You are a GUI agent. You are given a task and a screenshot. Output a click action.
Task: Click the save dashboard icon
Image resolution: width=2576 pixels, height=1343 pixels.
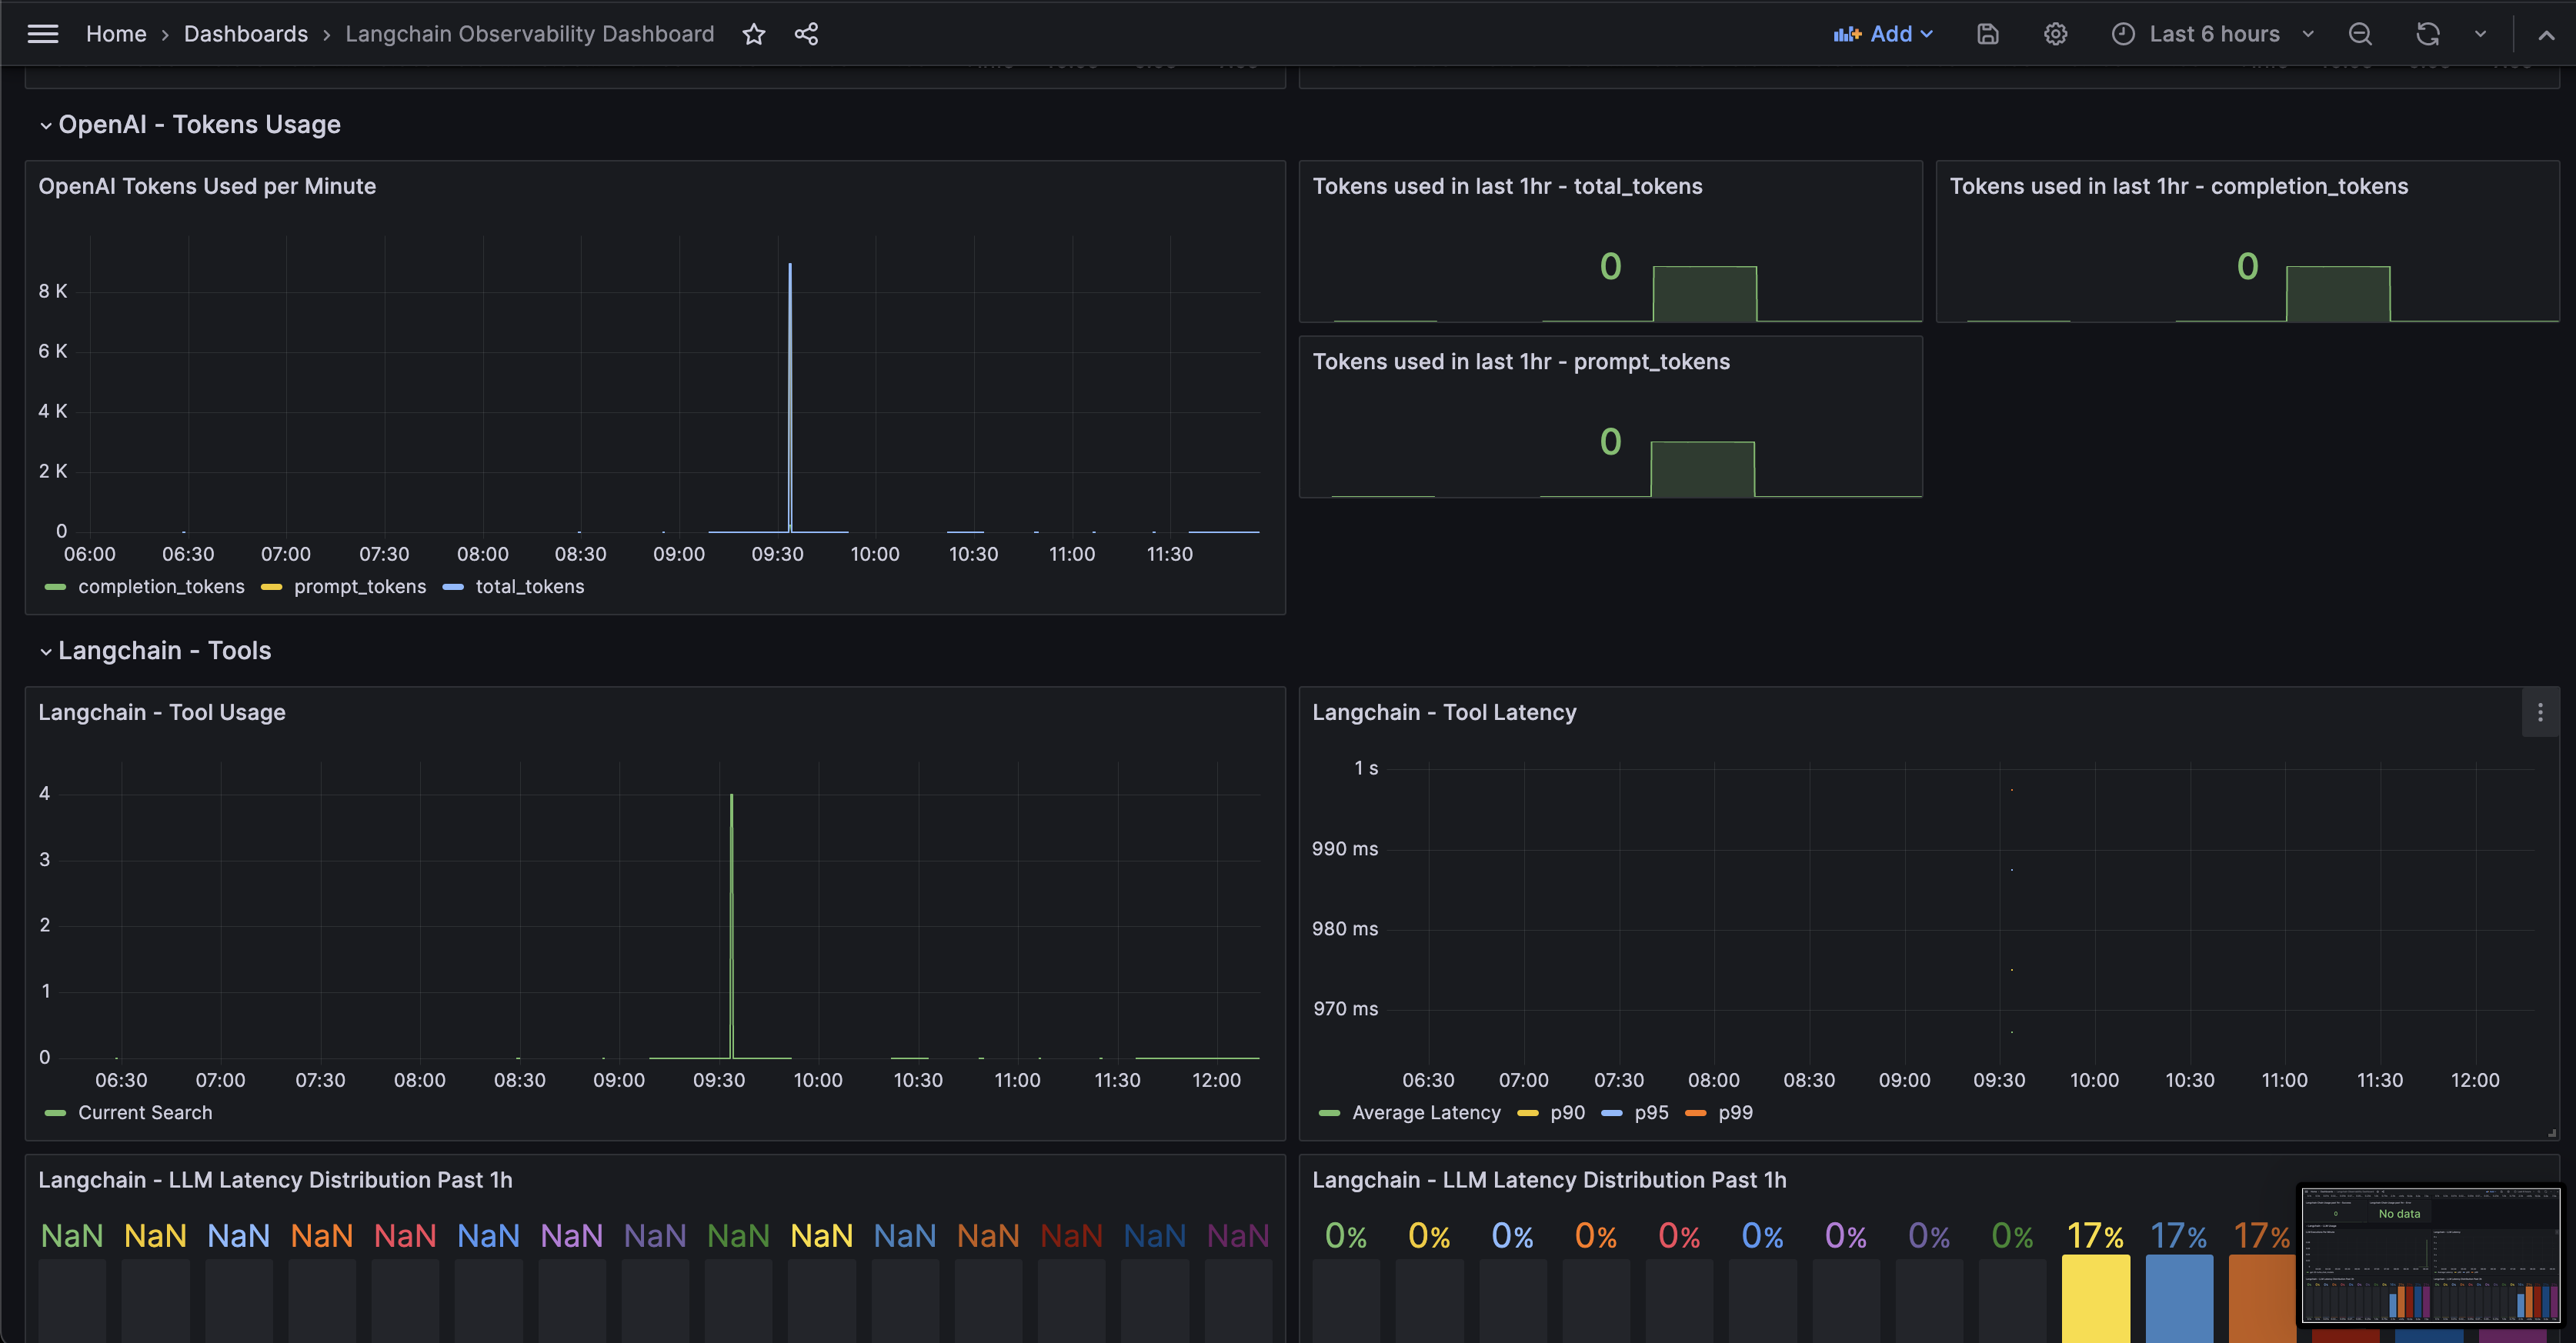click(x=1987, y=34)
